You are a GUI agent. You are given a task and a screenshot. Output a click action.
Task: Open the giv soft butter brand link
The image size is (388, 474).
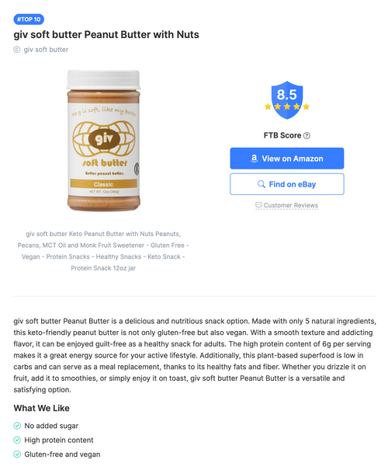click(46, 50)
